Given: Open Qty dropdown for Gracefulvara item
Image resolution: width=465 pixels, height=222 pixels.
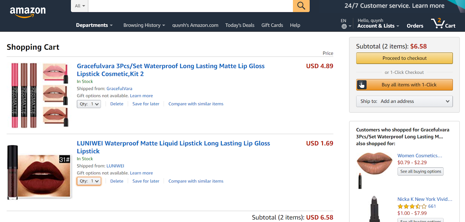Looking at the screenshot, I should [89, 104].
